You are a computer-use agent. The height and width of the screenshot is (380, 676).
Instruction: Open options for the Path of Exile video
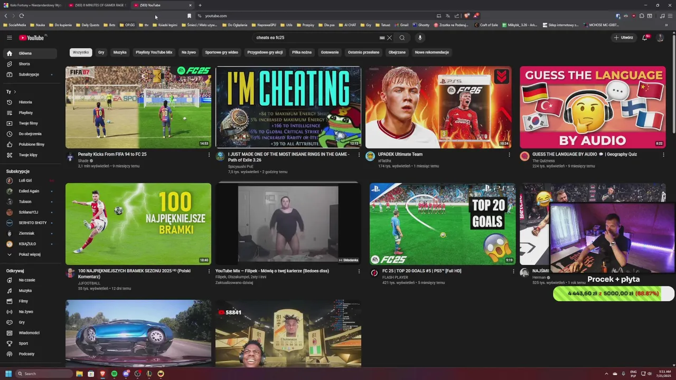pyautogui.click(x=359, y=155)
